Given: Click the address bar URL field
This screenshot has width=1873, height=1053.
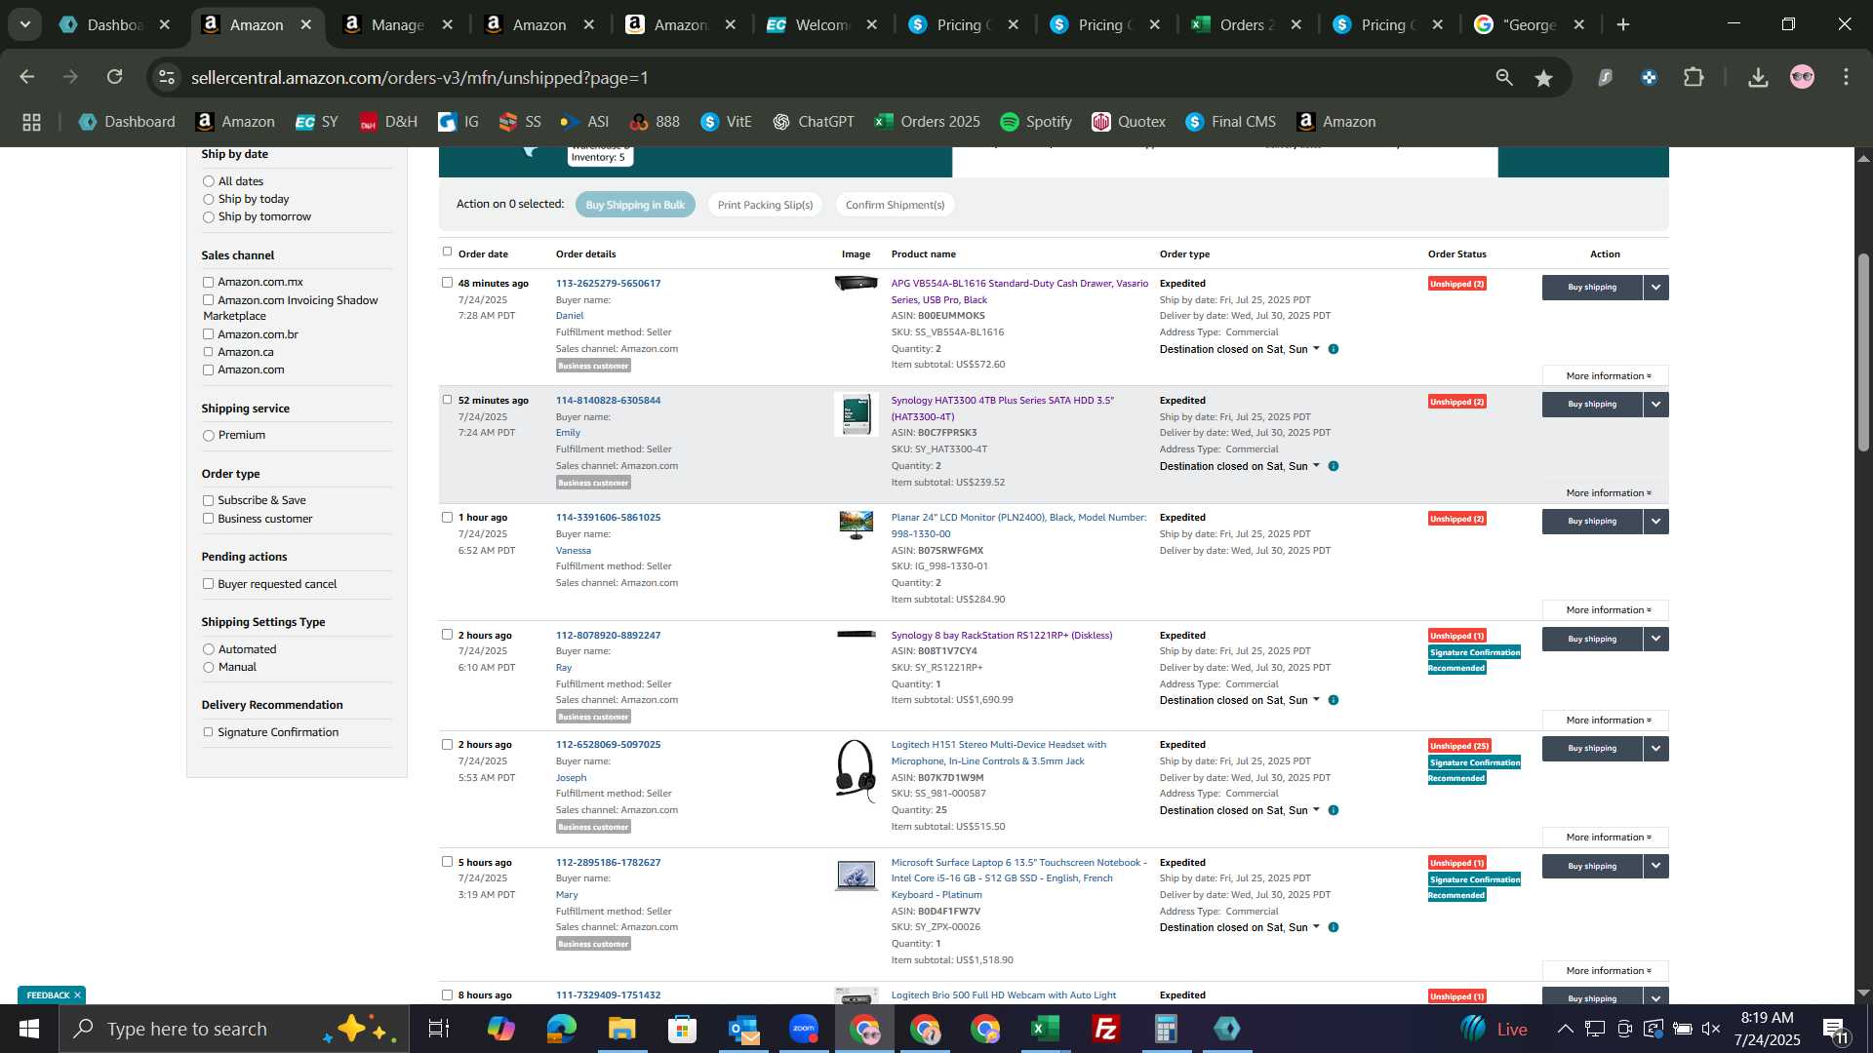Looking at the screenshot, I should click(x=829, y=77).
